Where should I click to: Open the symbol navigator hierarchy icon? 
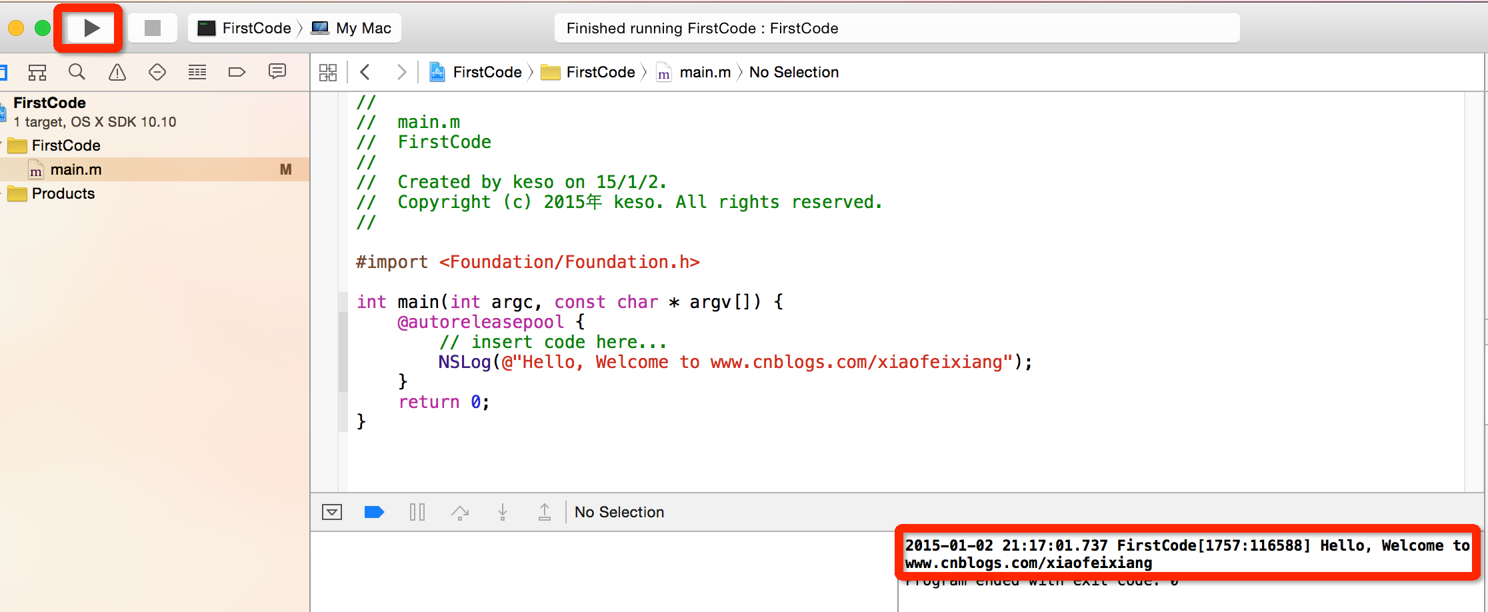(x=37, y=72)
